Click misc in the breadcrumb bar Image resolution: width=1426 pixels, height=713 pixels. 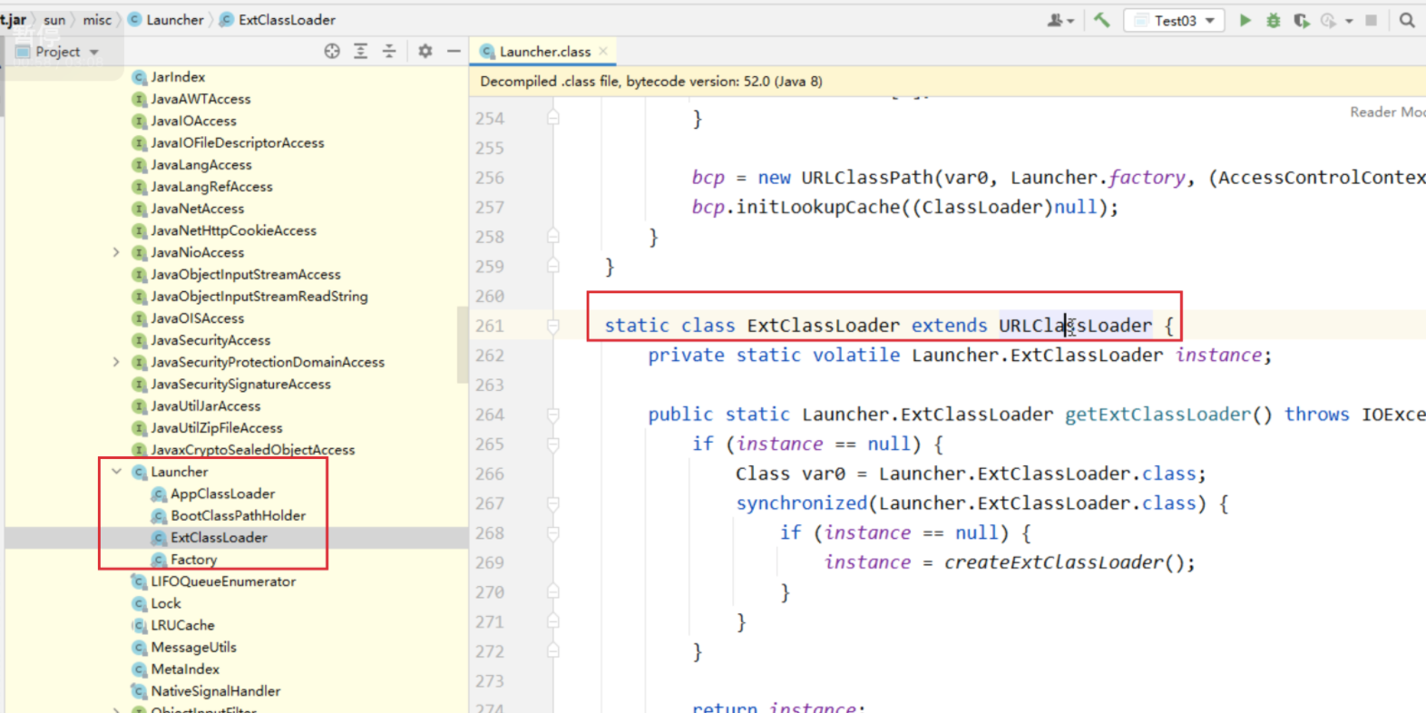point(97,19)
